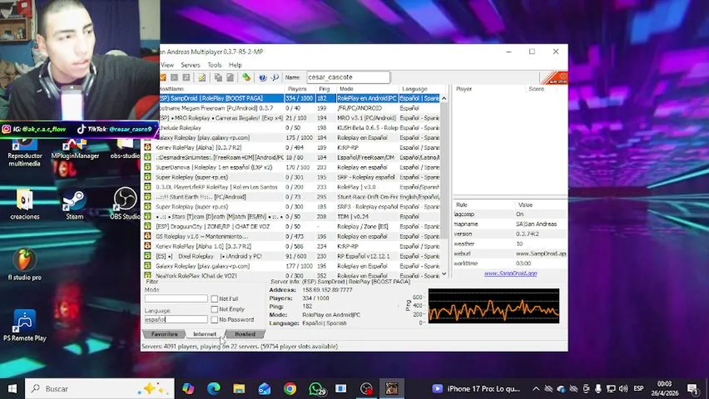This screenshot has width=709, height=399.
Task: Sort servers by the HostName column header
Action: click(222, 89)
